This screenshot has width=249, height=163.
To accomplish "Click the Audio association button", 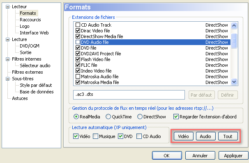I will click(205, 136).
